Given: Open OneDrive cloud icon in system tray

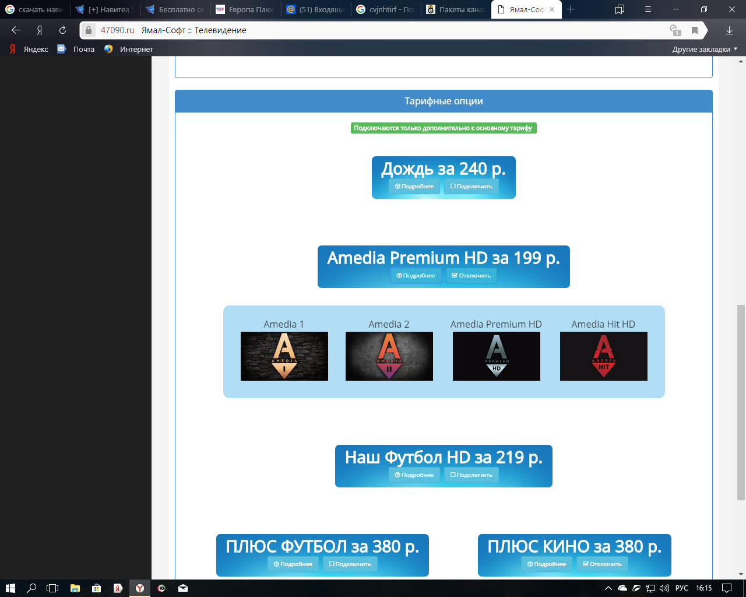Looking at the screenshot, I should (622, 588).
